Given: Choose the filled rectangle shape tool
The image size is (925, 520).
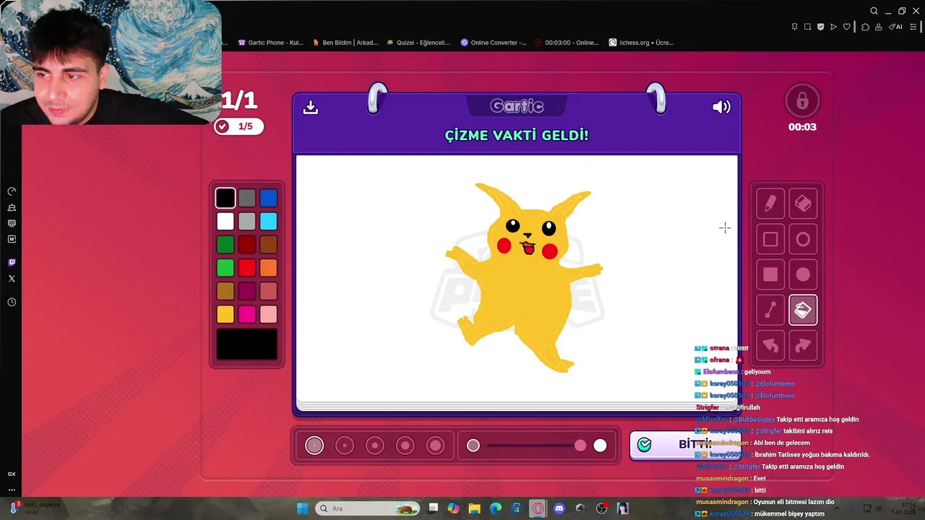Looking at the screenshot, I should [770, 274].
